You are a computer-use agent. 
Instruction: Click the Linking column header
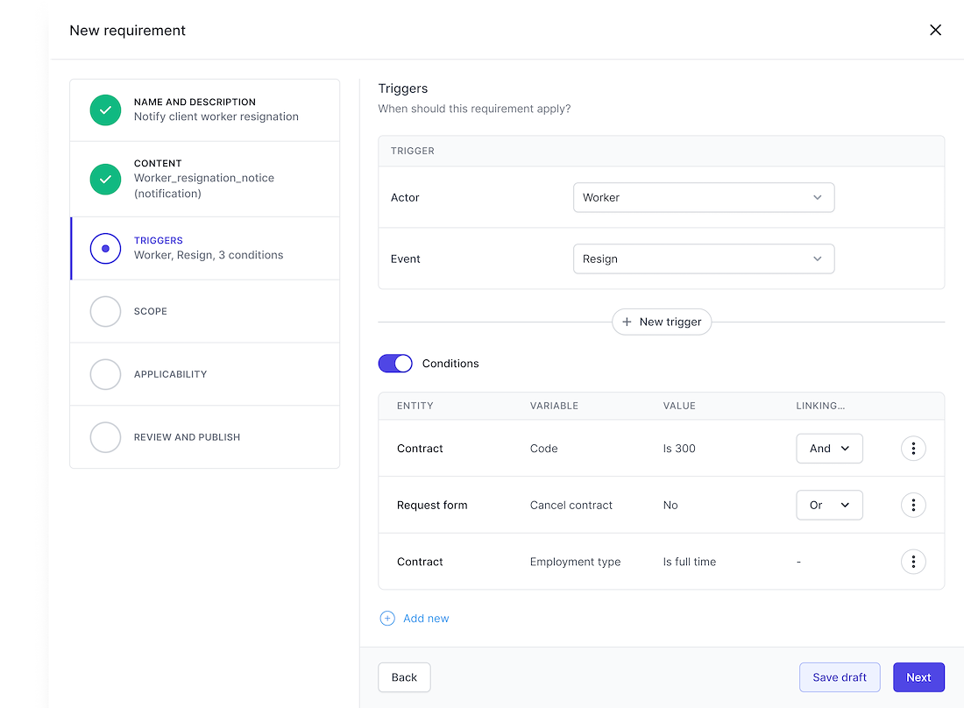(x=820, y=406)
